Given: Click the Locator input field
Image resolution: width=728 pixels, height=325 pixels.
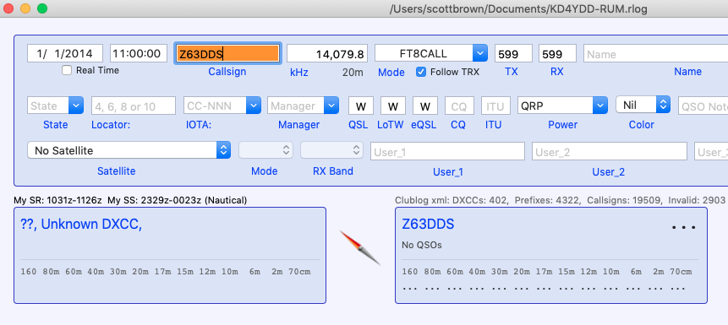Looking at the screenshot, I should (x=134, y=106).
